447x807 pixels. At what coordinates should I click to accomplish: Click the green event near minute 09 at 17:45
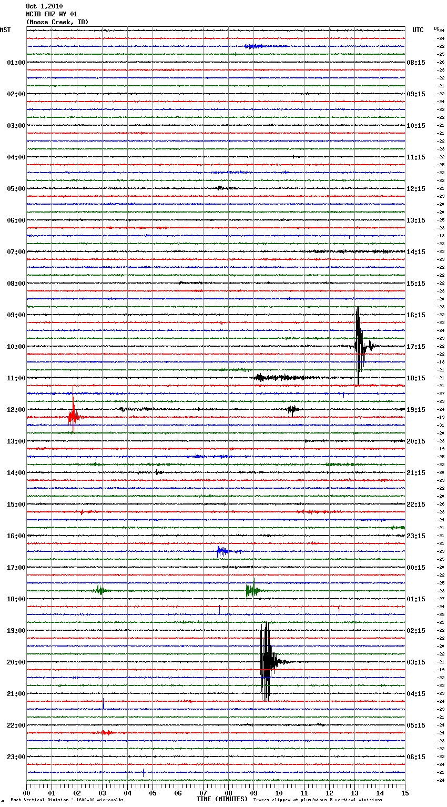pos(253,590)
